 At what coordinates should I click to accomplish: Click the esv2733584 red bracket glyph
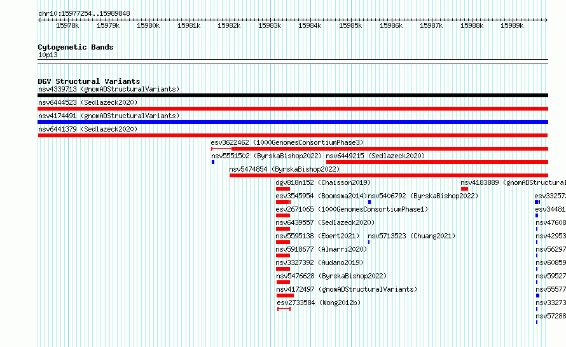point(284,309)
